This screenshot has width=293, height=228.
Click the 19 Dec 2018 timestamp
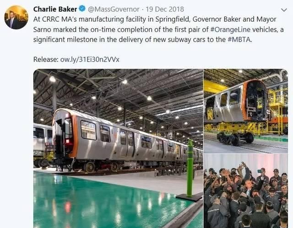165,9
